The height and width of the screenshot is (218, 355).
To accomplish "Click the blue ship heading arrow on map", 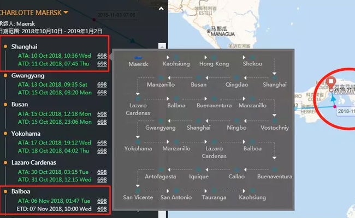I will (x=333, y=98).
